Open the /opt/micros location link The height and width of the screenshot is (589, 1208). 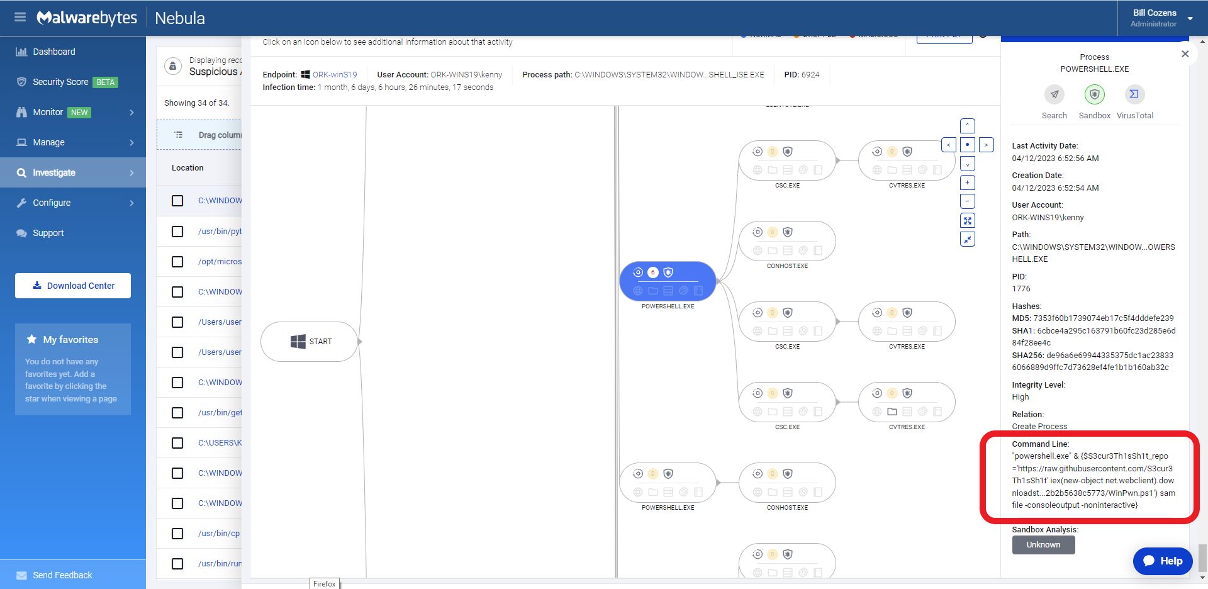pos(220,262)
